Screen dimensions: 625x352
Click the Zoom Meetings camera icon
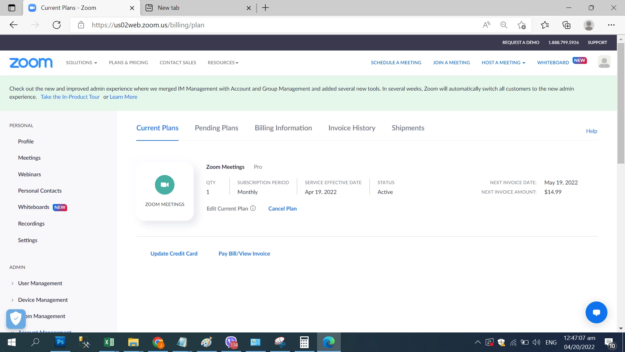pos(165,185)
